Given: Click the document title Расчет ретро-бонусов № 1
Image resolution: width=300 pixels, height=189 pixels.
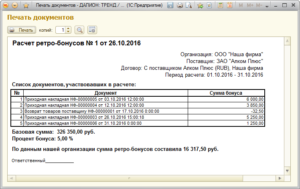Looking at the screenshot, I should (77, 43).
